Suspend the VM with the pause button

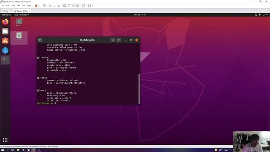[x=36, y=5]
